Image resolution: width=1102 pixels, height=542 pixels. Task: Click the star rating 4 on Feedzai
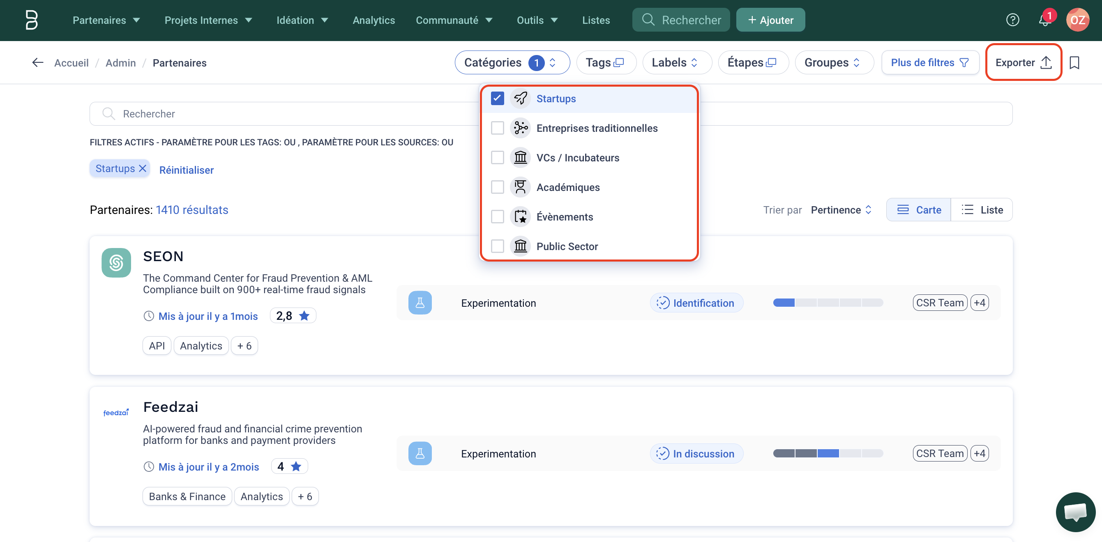tap(290, 466)
